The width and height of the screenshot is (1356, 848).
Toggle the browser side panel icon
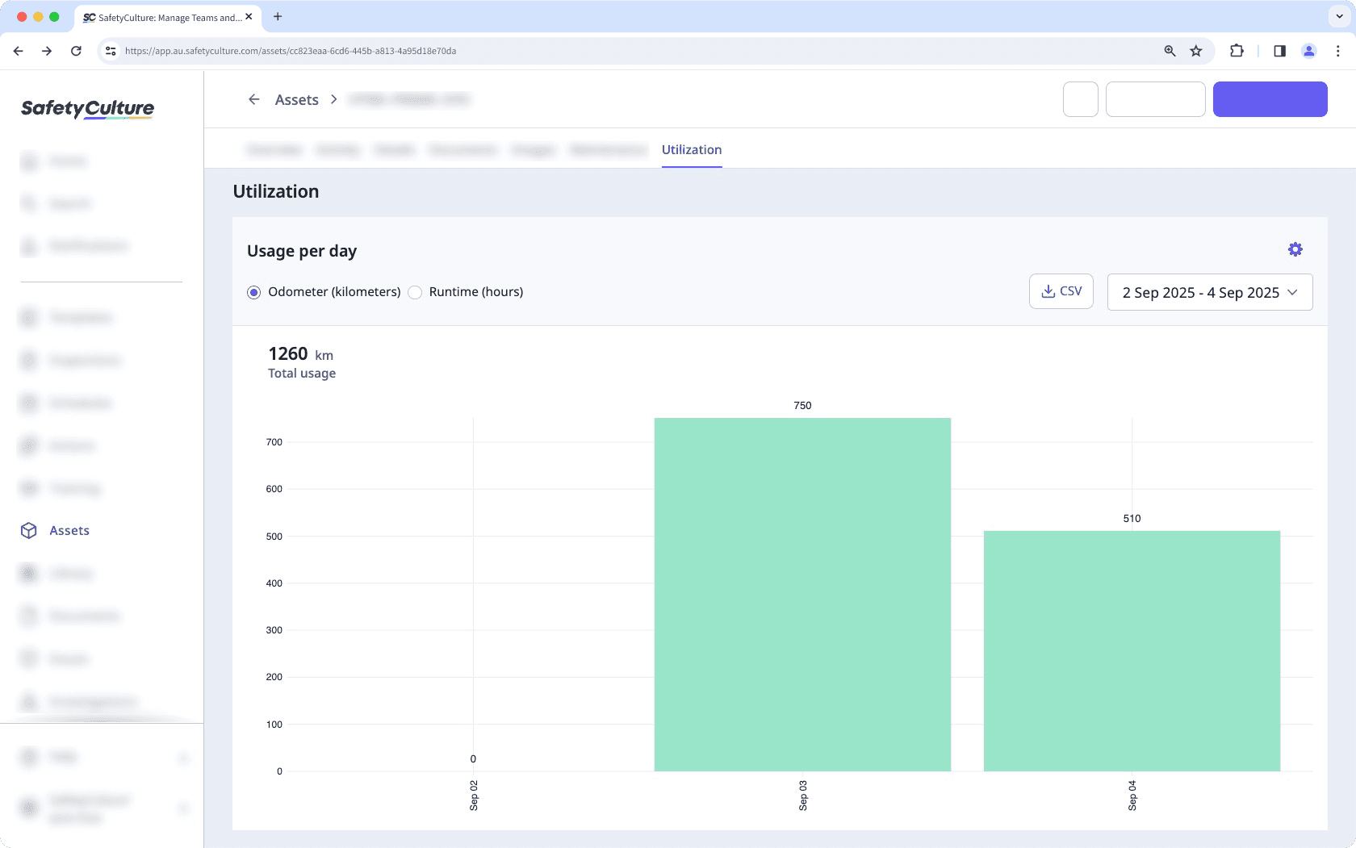(1279, 51)
